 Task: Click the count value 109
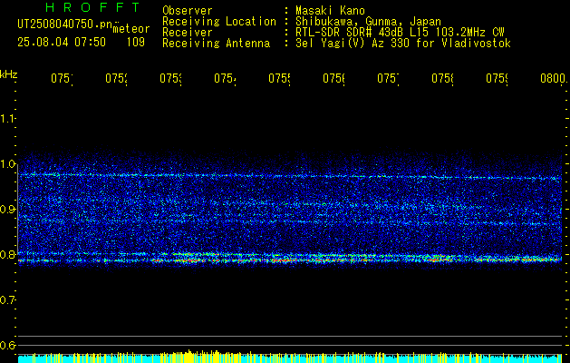136,43
